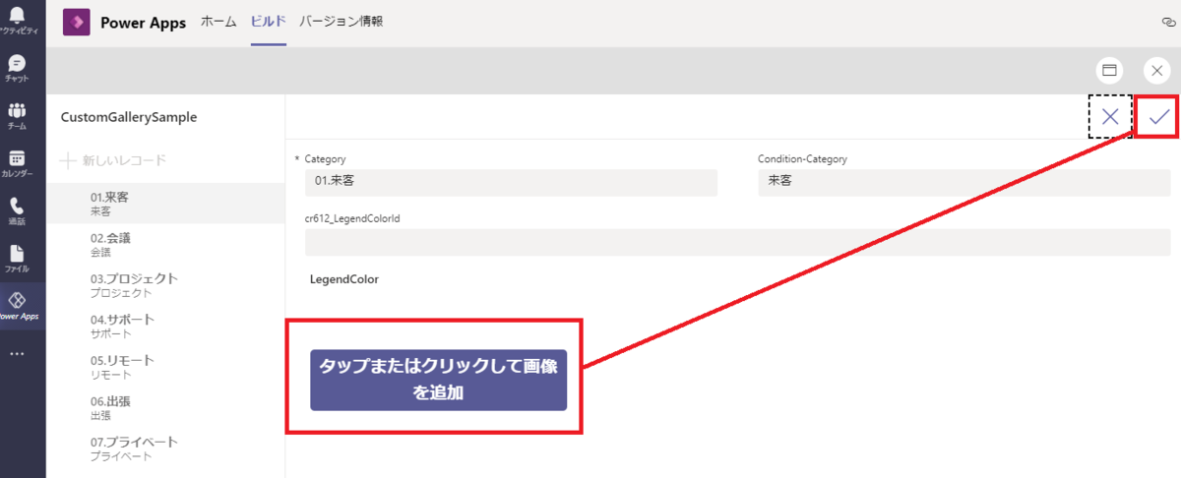Click 新しいレコード label
The image size is (1181, 478).
coord(124,160)
